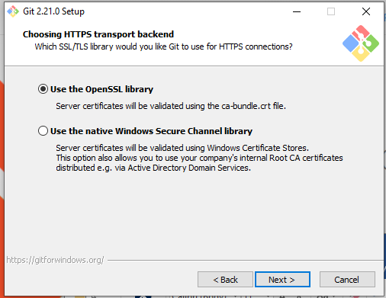386x298 pixels.
Task: Choose the native Windows Secure Channel radio button
Action: [43, 131]
